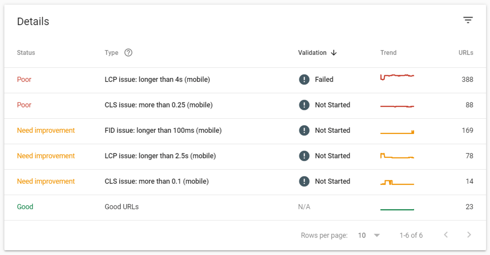This screenshot has height=255, width=490.
Task: Click the Need improvement status for the FID issue
Action: tap(46, 130)
